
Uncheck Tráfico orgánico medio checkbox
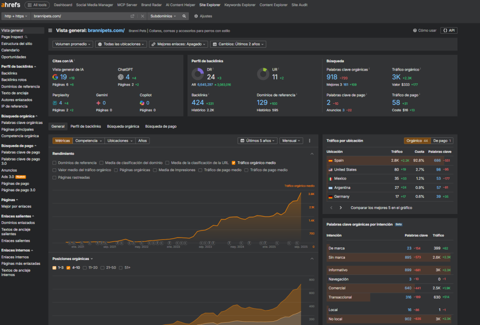tap(233, 163)
